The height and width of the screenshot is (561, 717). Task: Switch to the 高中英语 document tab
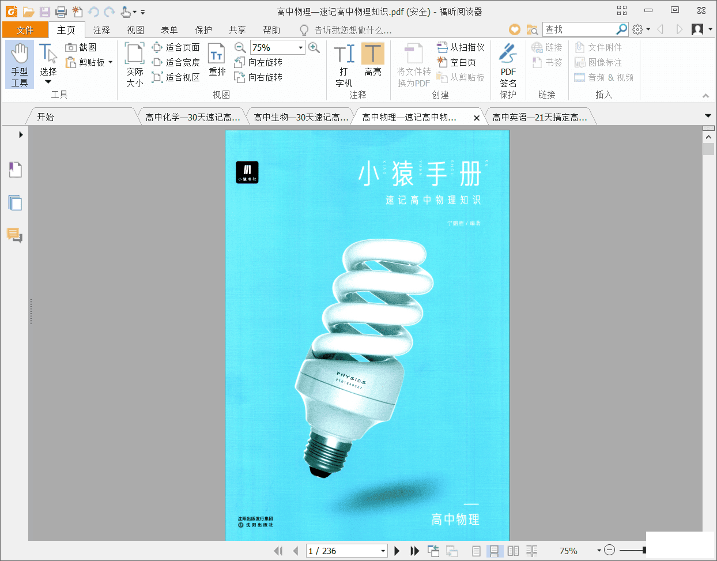coord(539,117)
